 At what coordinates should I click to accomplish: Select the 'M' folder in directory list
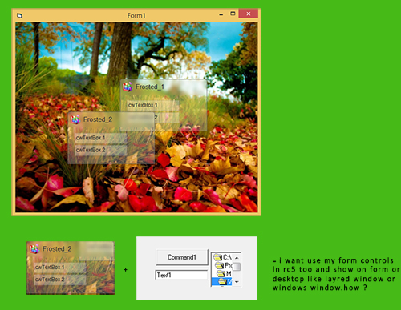pyautogui.click(x=224, y=273)
